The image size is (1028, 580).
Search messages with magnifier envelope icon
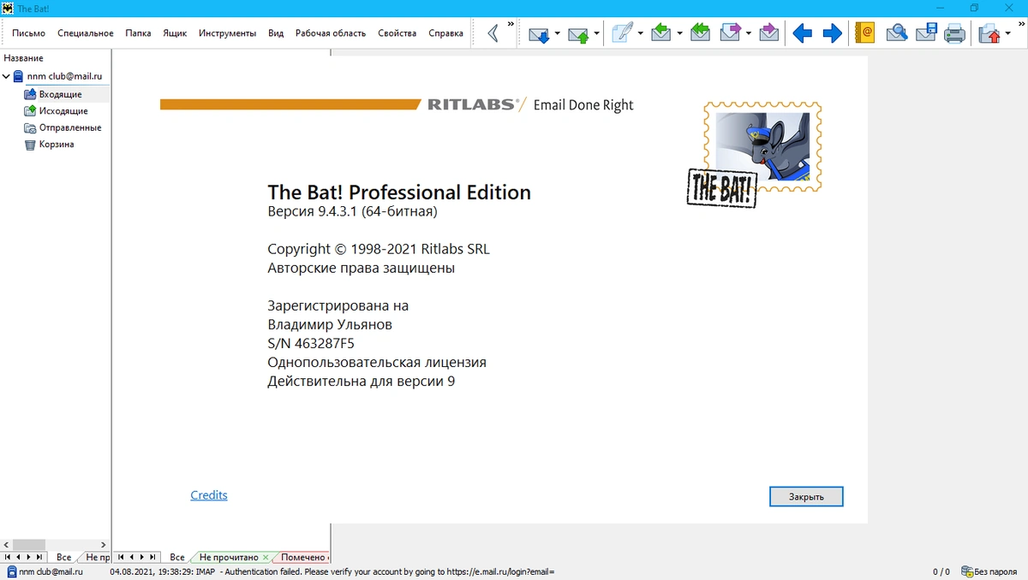click(896, 34)
